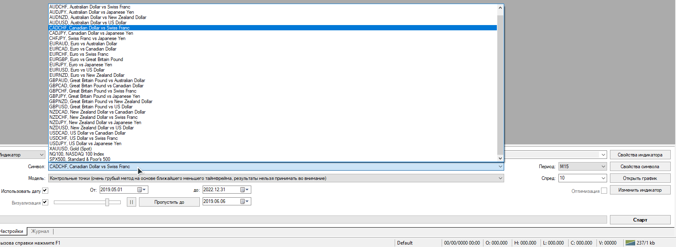Screen dimensions: 676x247
Task: Toggle Использовать дату checkbox
Action: (x=45, y=191)
